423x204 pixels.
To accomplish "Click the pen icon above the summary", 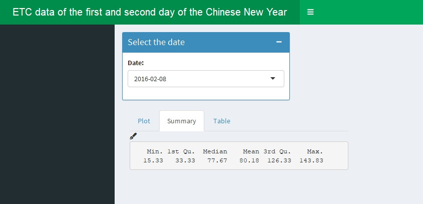I will 133,136.
